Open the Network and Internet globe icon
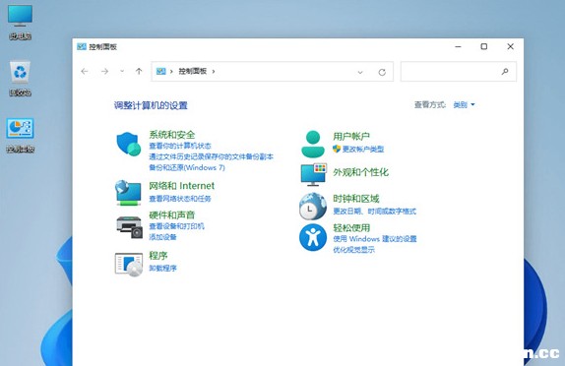The height and width of the screenshot is (366, 565). pos(128,193)
